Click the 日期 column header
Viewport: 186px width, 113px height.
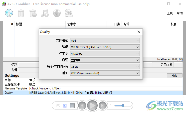pos(114,24)
